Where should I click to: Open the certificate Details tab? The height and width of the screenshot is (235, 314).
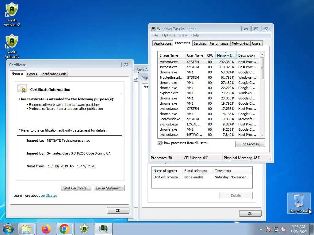[32, 74]
